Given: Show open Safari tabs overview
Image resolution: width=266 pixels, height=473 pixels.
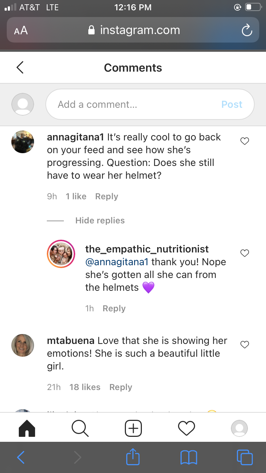Looking at the screenshot, I should [x=245, y=457].
